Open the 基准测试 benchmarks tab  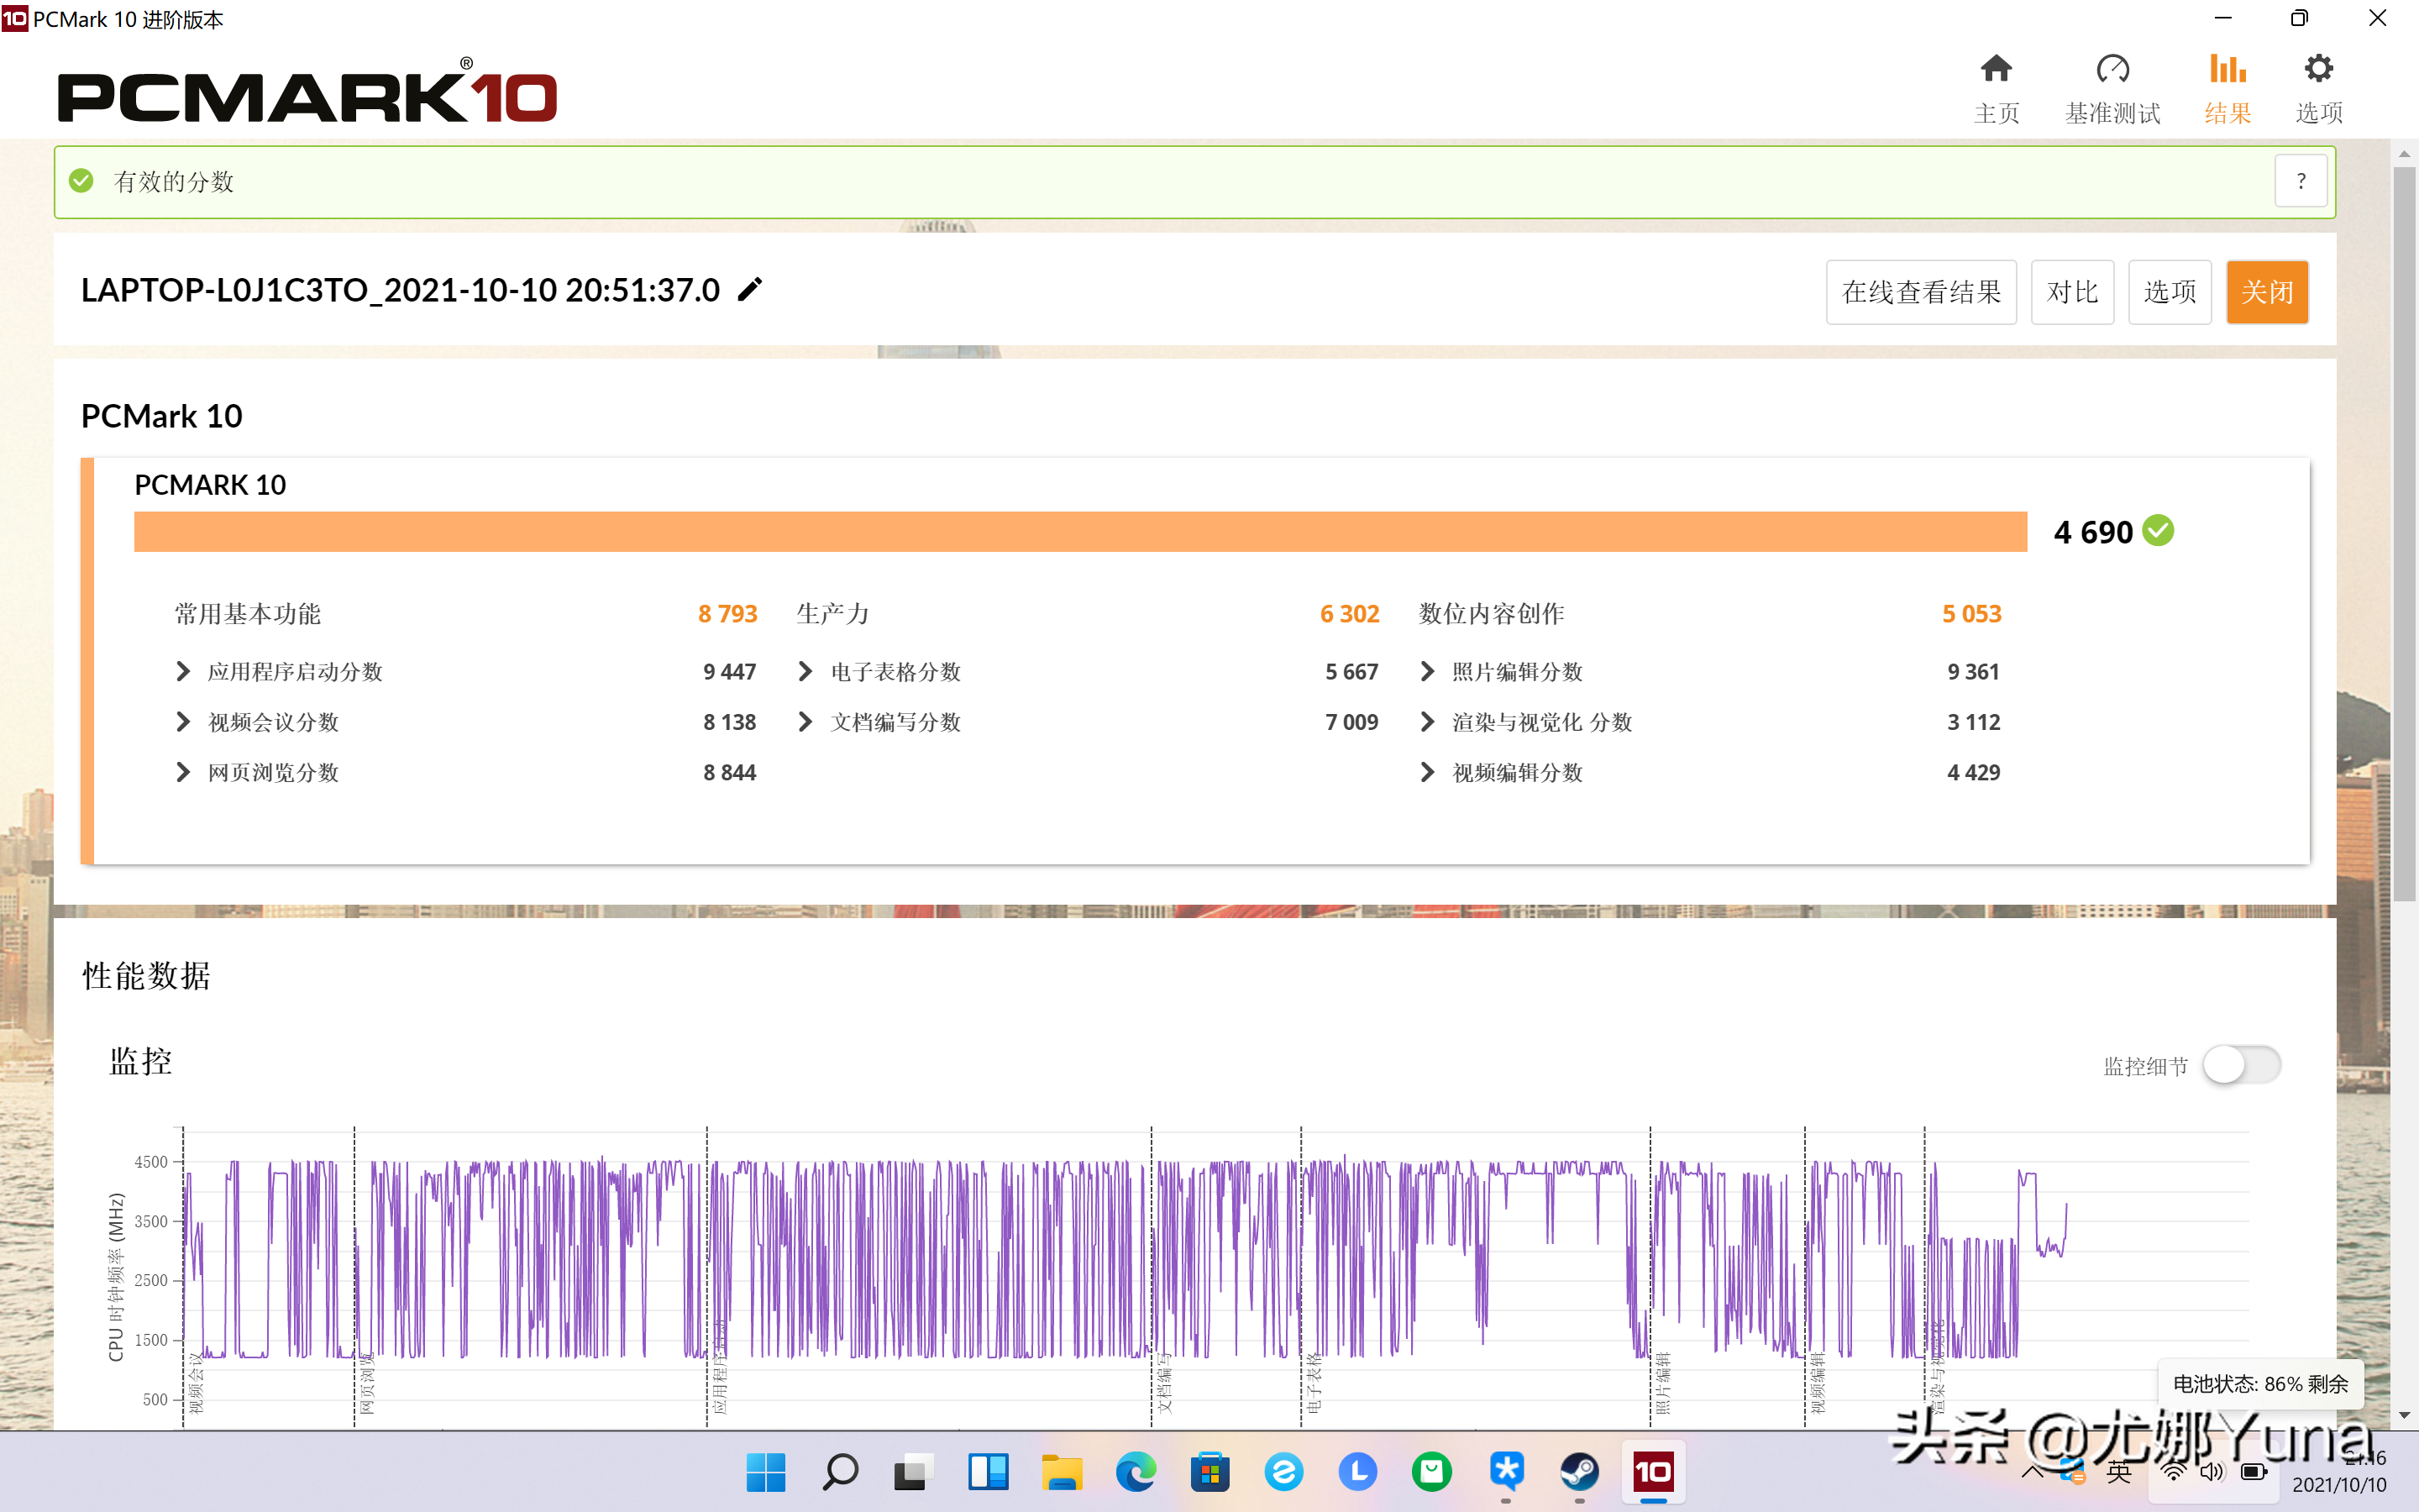click(2112, 88)
